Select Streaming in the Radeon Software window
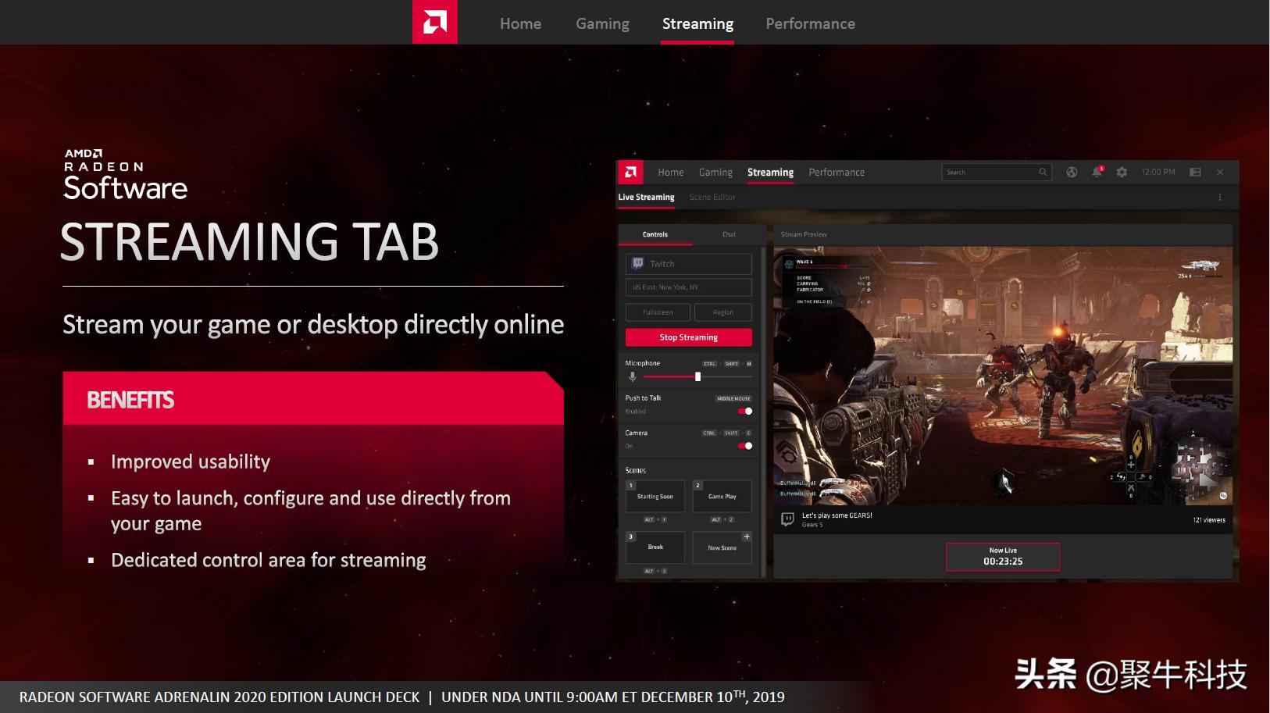1270x713 pixels. [770, 173]
